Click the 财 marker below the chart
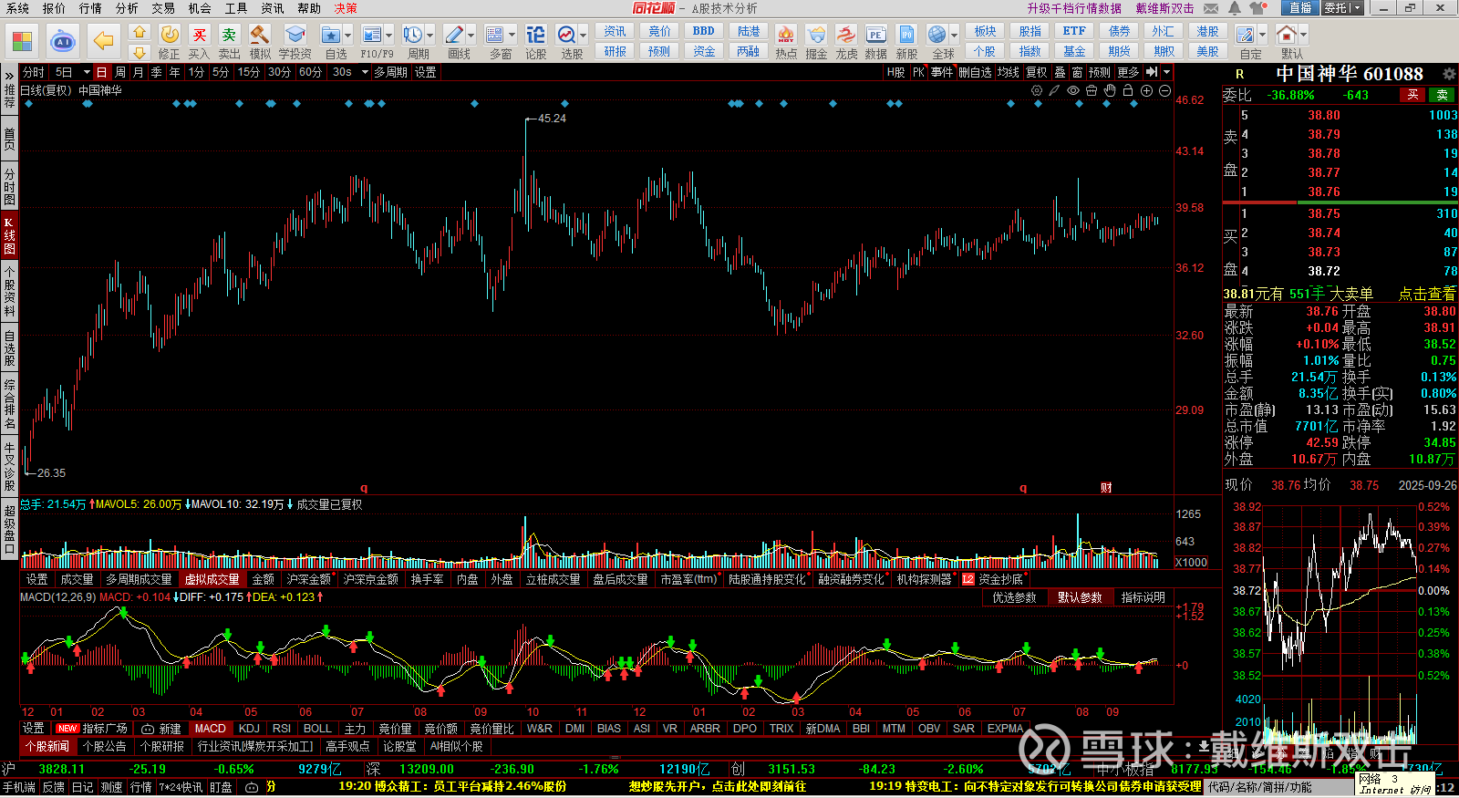This screenshot has height=798, width=1459. pos(1106,488)
